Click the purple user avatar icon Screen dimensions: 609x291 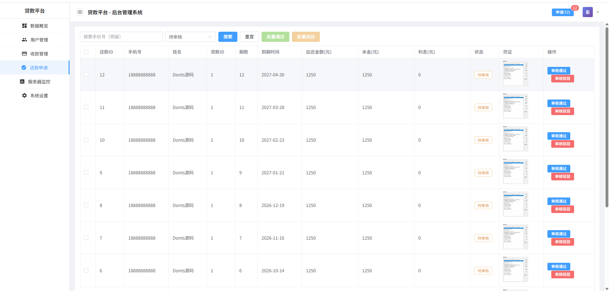point(587,12)
